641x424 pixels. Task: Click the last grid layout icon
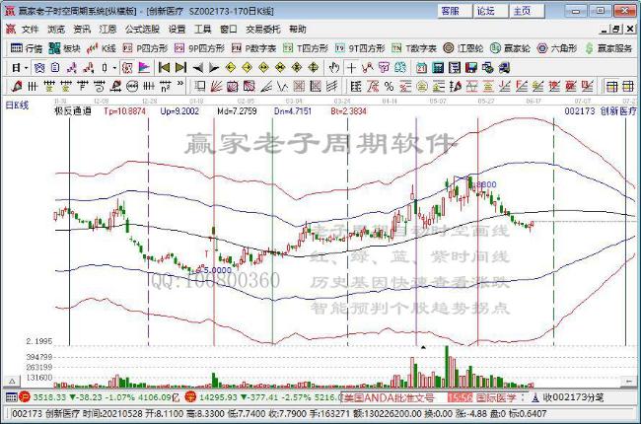point(627,86)
